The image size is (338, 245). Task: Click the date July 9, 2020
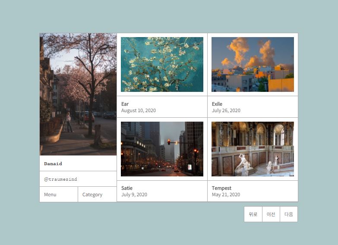pyautogui.click(x=134, y=195)
